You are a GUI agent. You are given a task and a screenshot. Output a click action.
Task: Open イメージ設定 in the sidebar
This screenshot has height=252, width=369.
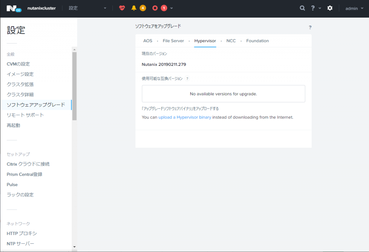click(x=20, y=74)
